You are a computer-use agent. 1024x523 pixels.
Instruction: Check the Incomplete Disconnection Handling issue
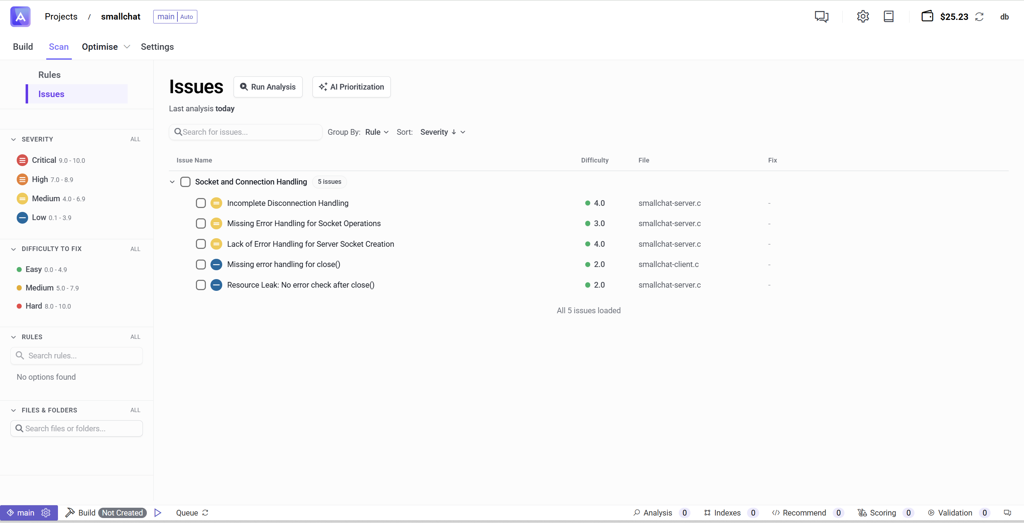click(201, 203)
